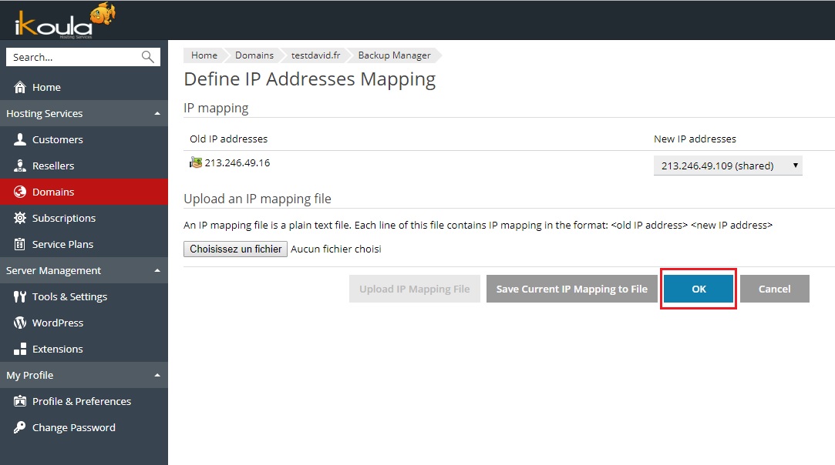Click the Extensions blocks icon
The width and height of the screenshot is (835, 465).
[20, 349]
